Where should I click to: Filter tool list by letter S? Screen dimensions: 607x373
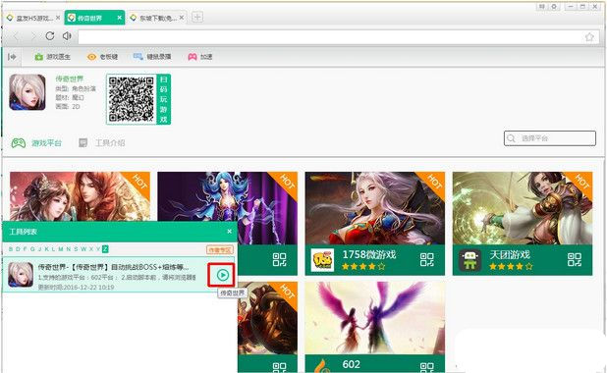pyautogui.click(x=76, y=249)
